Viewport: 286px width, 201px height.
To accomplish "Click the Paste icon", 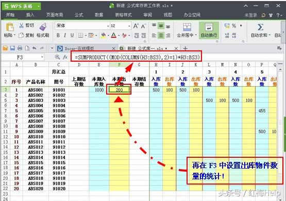I will click(10, 27).
